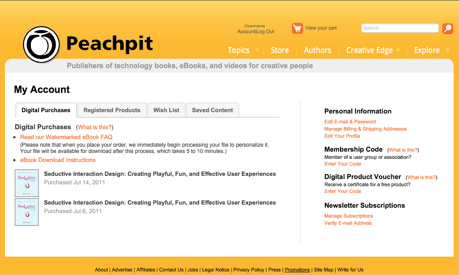This screenshot has width=459, height=275.
Task: Open Read our Watermarked eBook FAQ
Action: pos(66,137)
